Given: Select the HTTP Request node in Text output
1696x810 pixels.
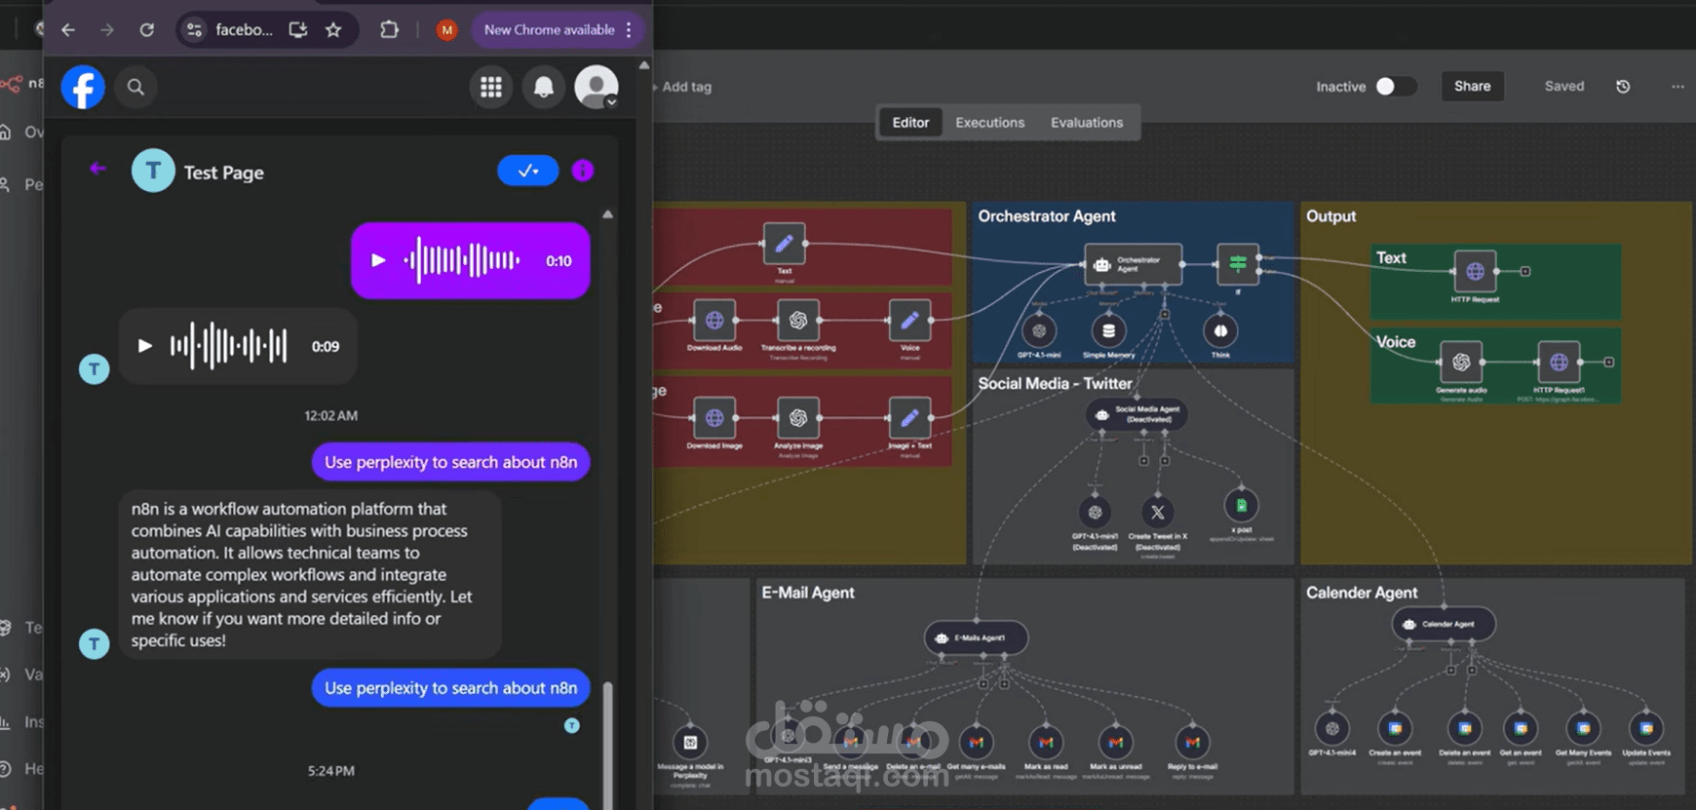Looking at the screenshot, I should tap(1475, 272).
